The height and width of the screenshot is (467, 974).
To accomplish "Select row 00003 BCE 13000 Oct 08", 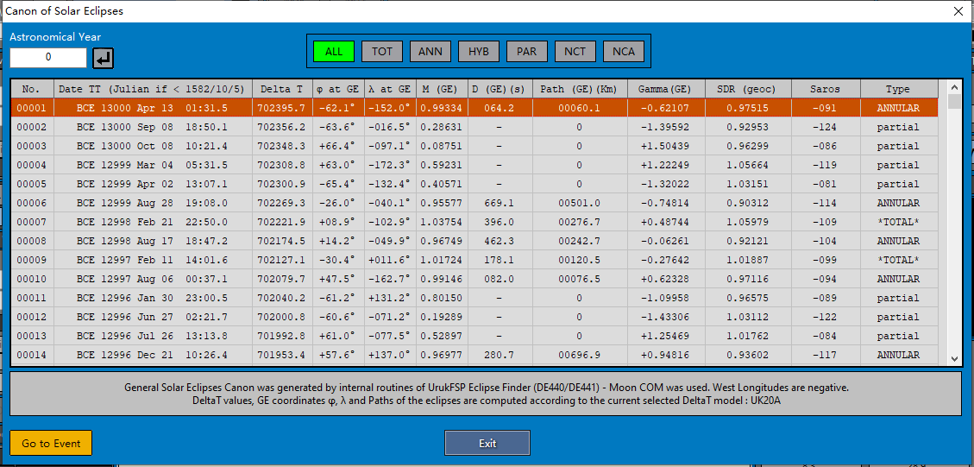I will pyautogui.click(x=474, y=146).
